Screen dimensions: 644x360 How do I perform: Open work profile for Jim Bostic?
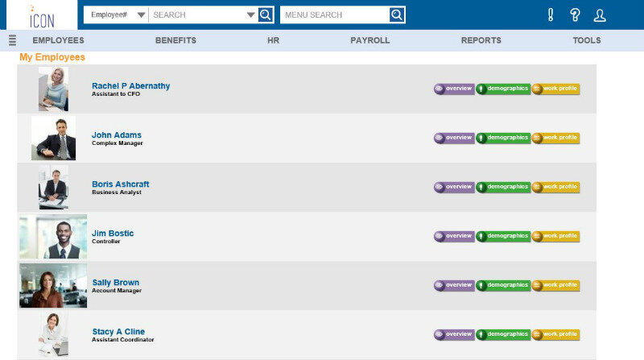point(555,236)
